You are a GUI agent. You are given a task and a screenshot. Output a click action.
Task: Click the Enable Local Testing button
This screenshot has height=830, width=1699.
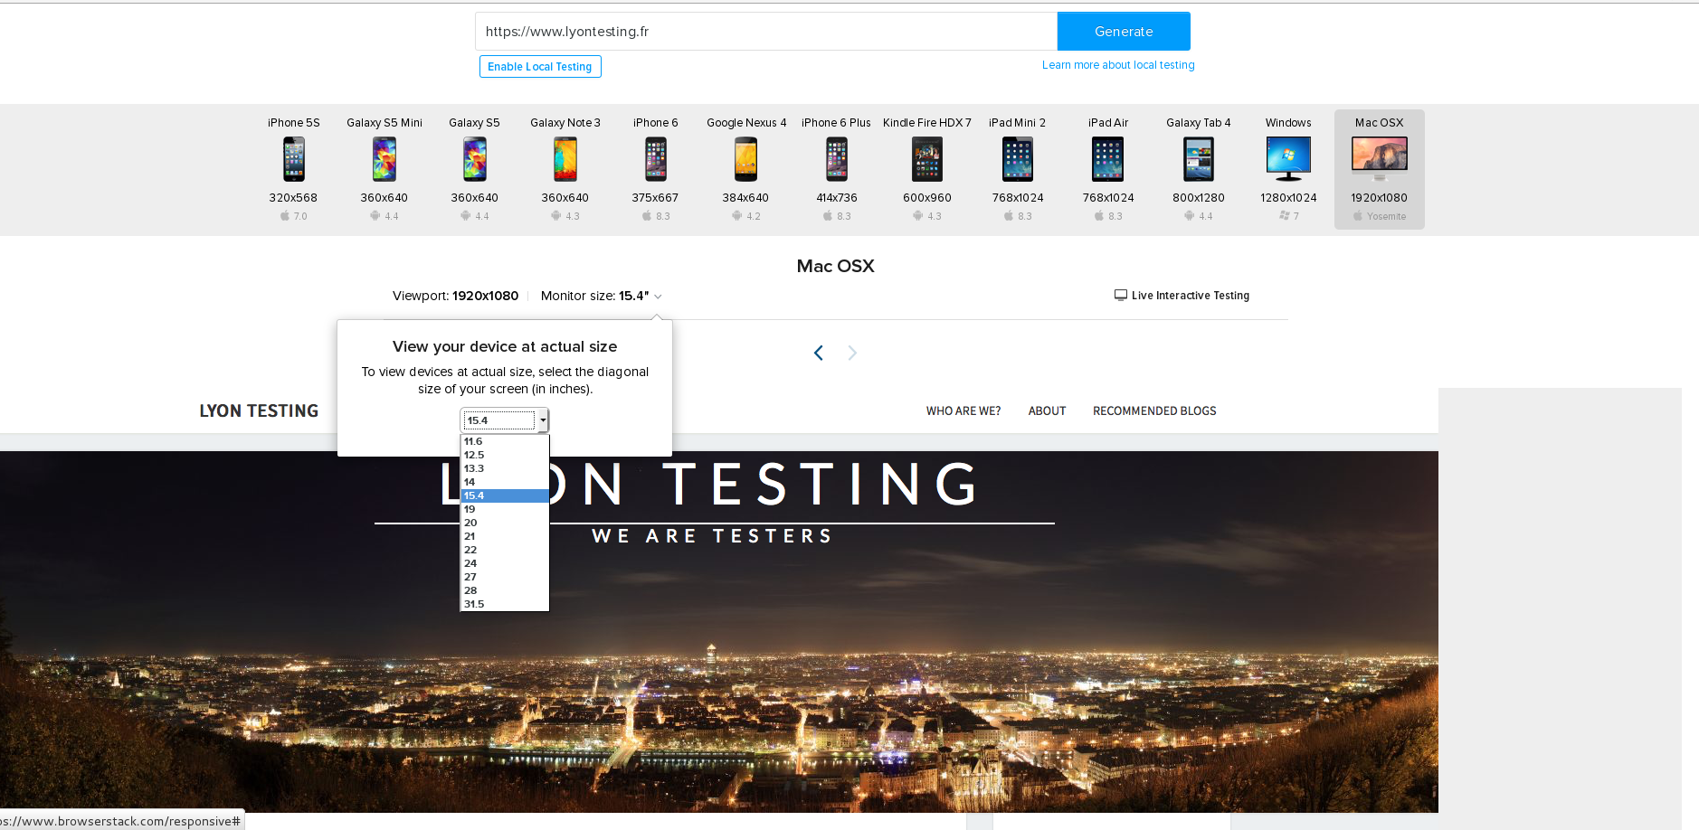[540, 66]
